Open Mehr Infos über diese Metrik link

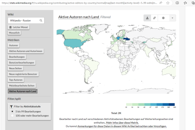click(122, 122)
